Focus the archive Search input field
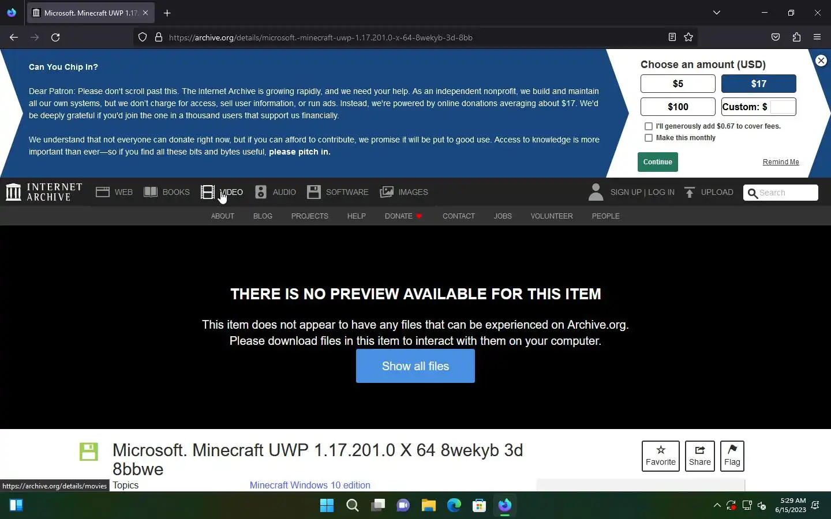The height and width of the screenshot is (519, 831). pyautogui.click(x=787, y=193)
